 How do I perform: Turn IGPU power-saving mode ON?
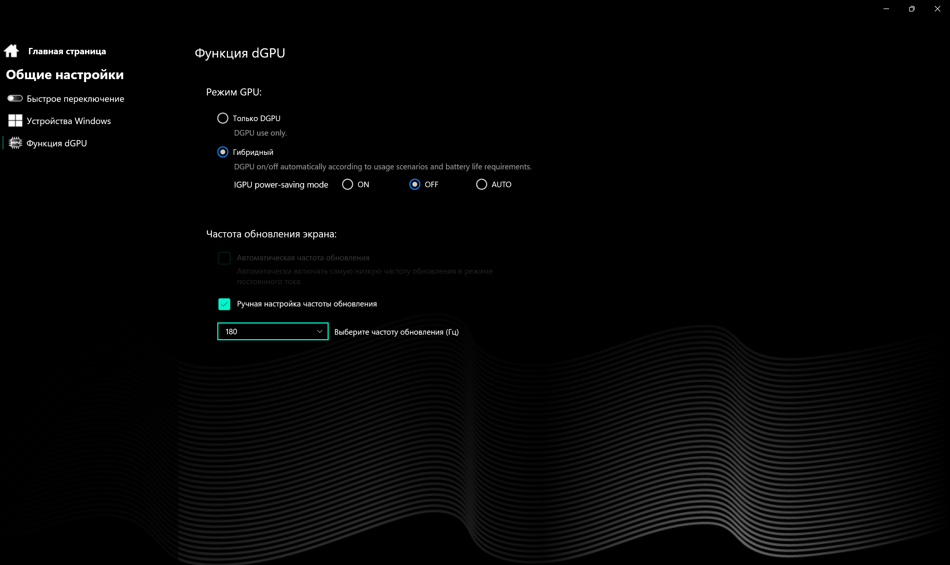347,184
